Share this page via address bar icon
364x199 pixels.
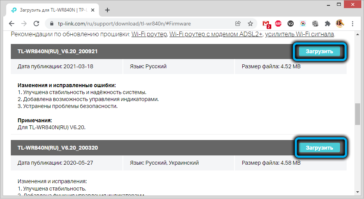(x=238, y=24)
